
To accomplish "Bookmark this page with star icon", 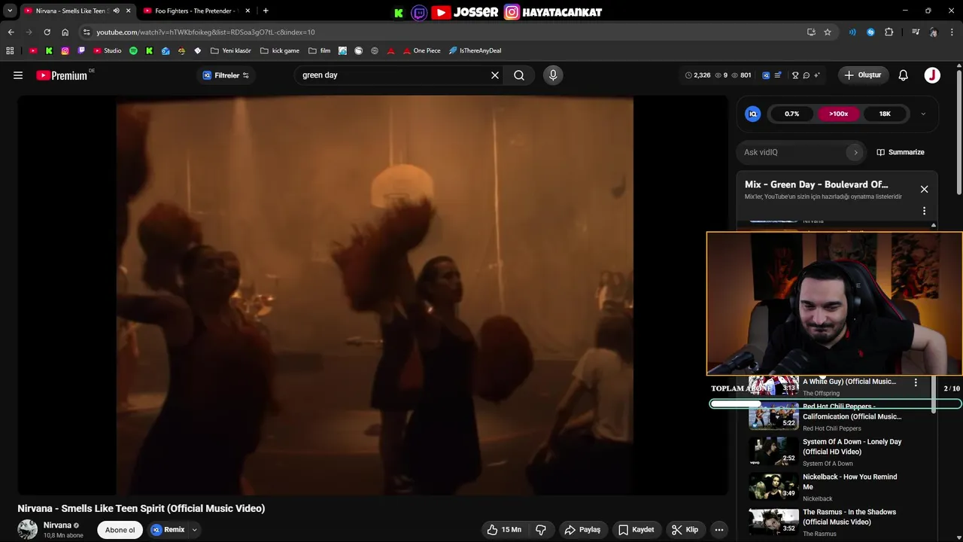I will pyautogui.click(x=828, y=32).
